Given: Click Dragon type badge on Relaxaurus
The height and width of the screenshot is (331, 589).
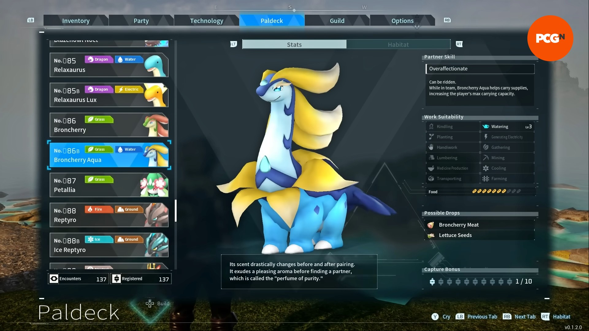Looking at the screenshot, I should [x=99, y=59].
